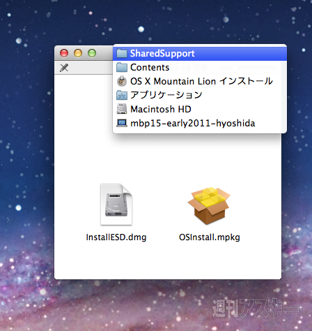Click the Mountain Lion installer app icon
Image resolution: width=312 pixels, height=331 pixels.
(x=122, y=81)
